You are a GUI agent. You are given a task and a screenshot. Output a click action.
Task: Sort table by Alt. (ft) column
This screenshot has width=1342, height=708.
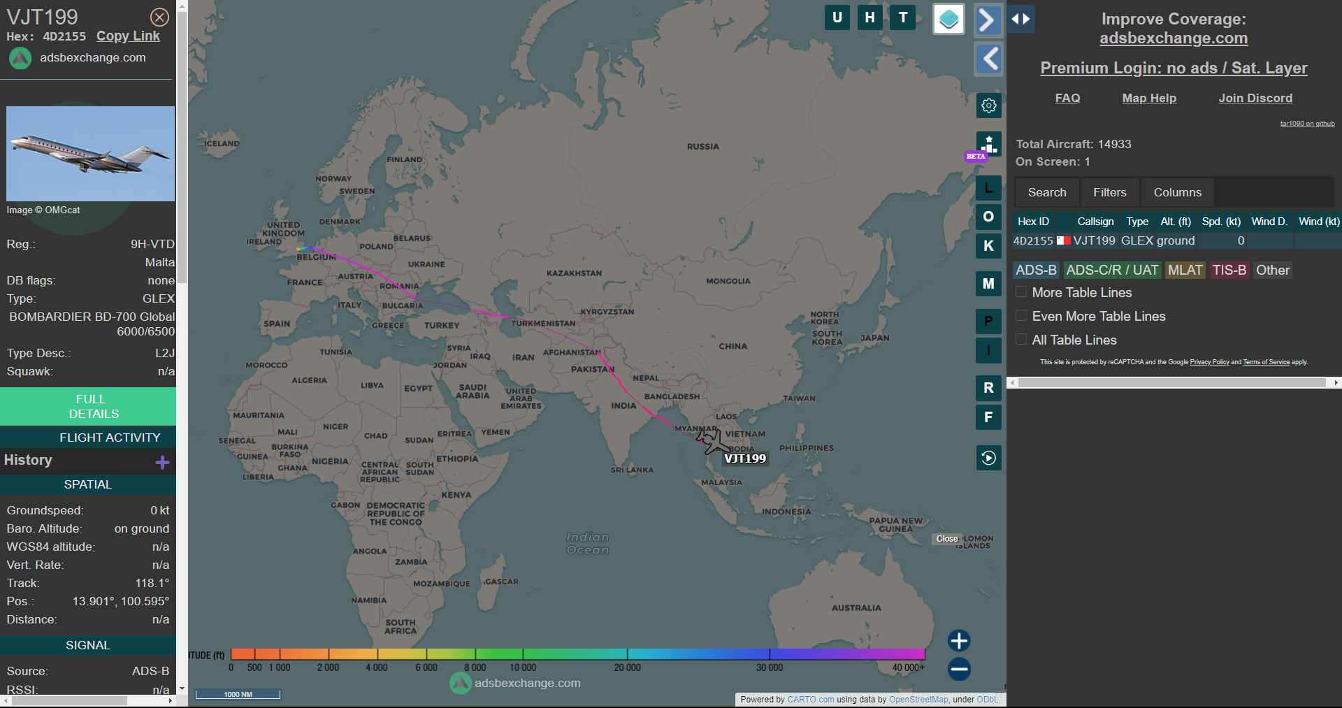(1176, 222)
